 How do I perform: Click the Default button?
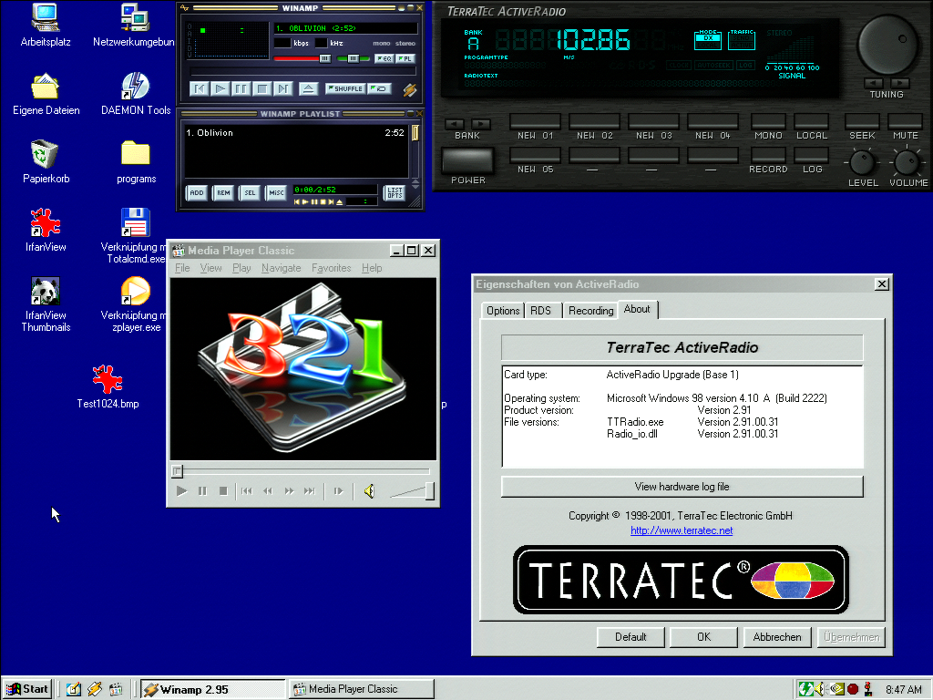pos(631,637)
